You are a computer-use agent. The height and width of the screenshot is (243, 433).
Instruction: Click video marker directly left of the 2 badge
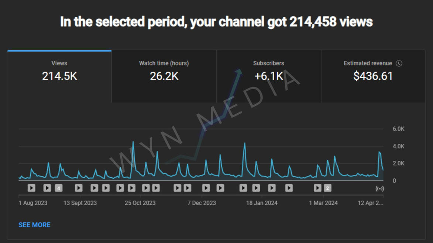pos(317,188)
